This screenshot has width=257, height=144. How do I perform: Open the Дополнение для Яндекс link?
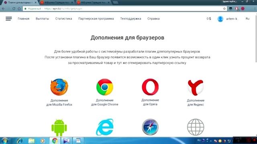point(196,102)
